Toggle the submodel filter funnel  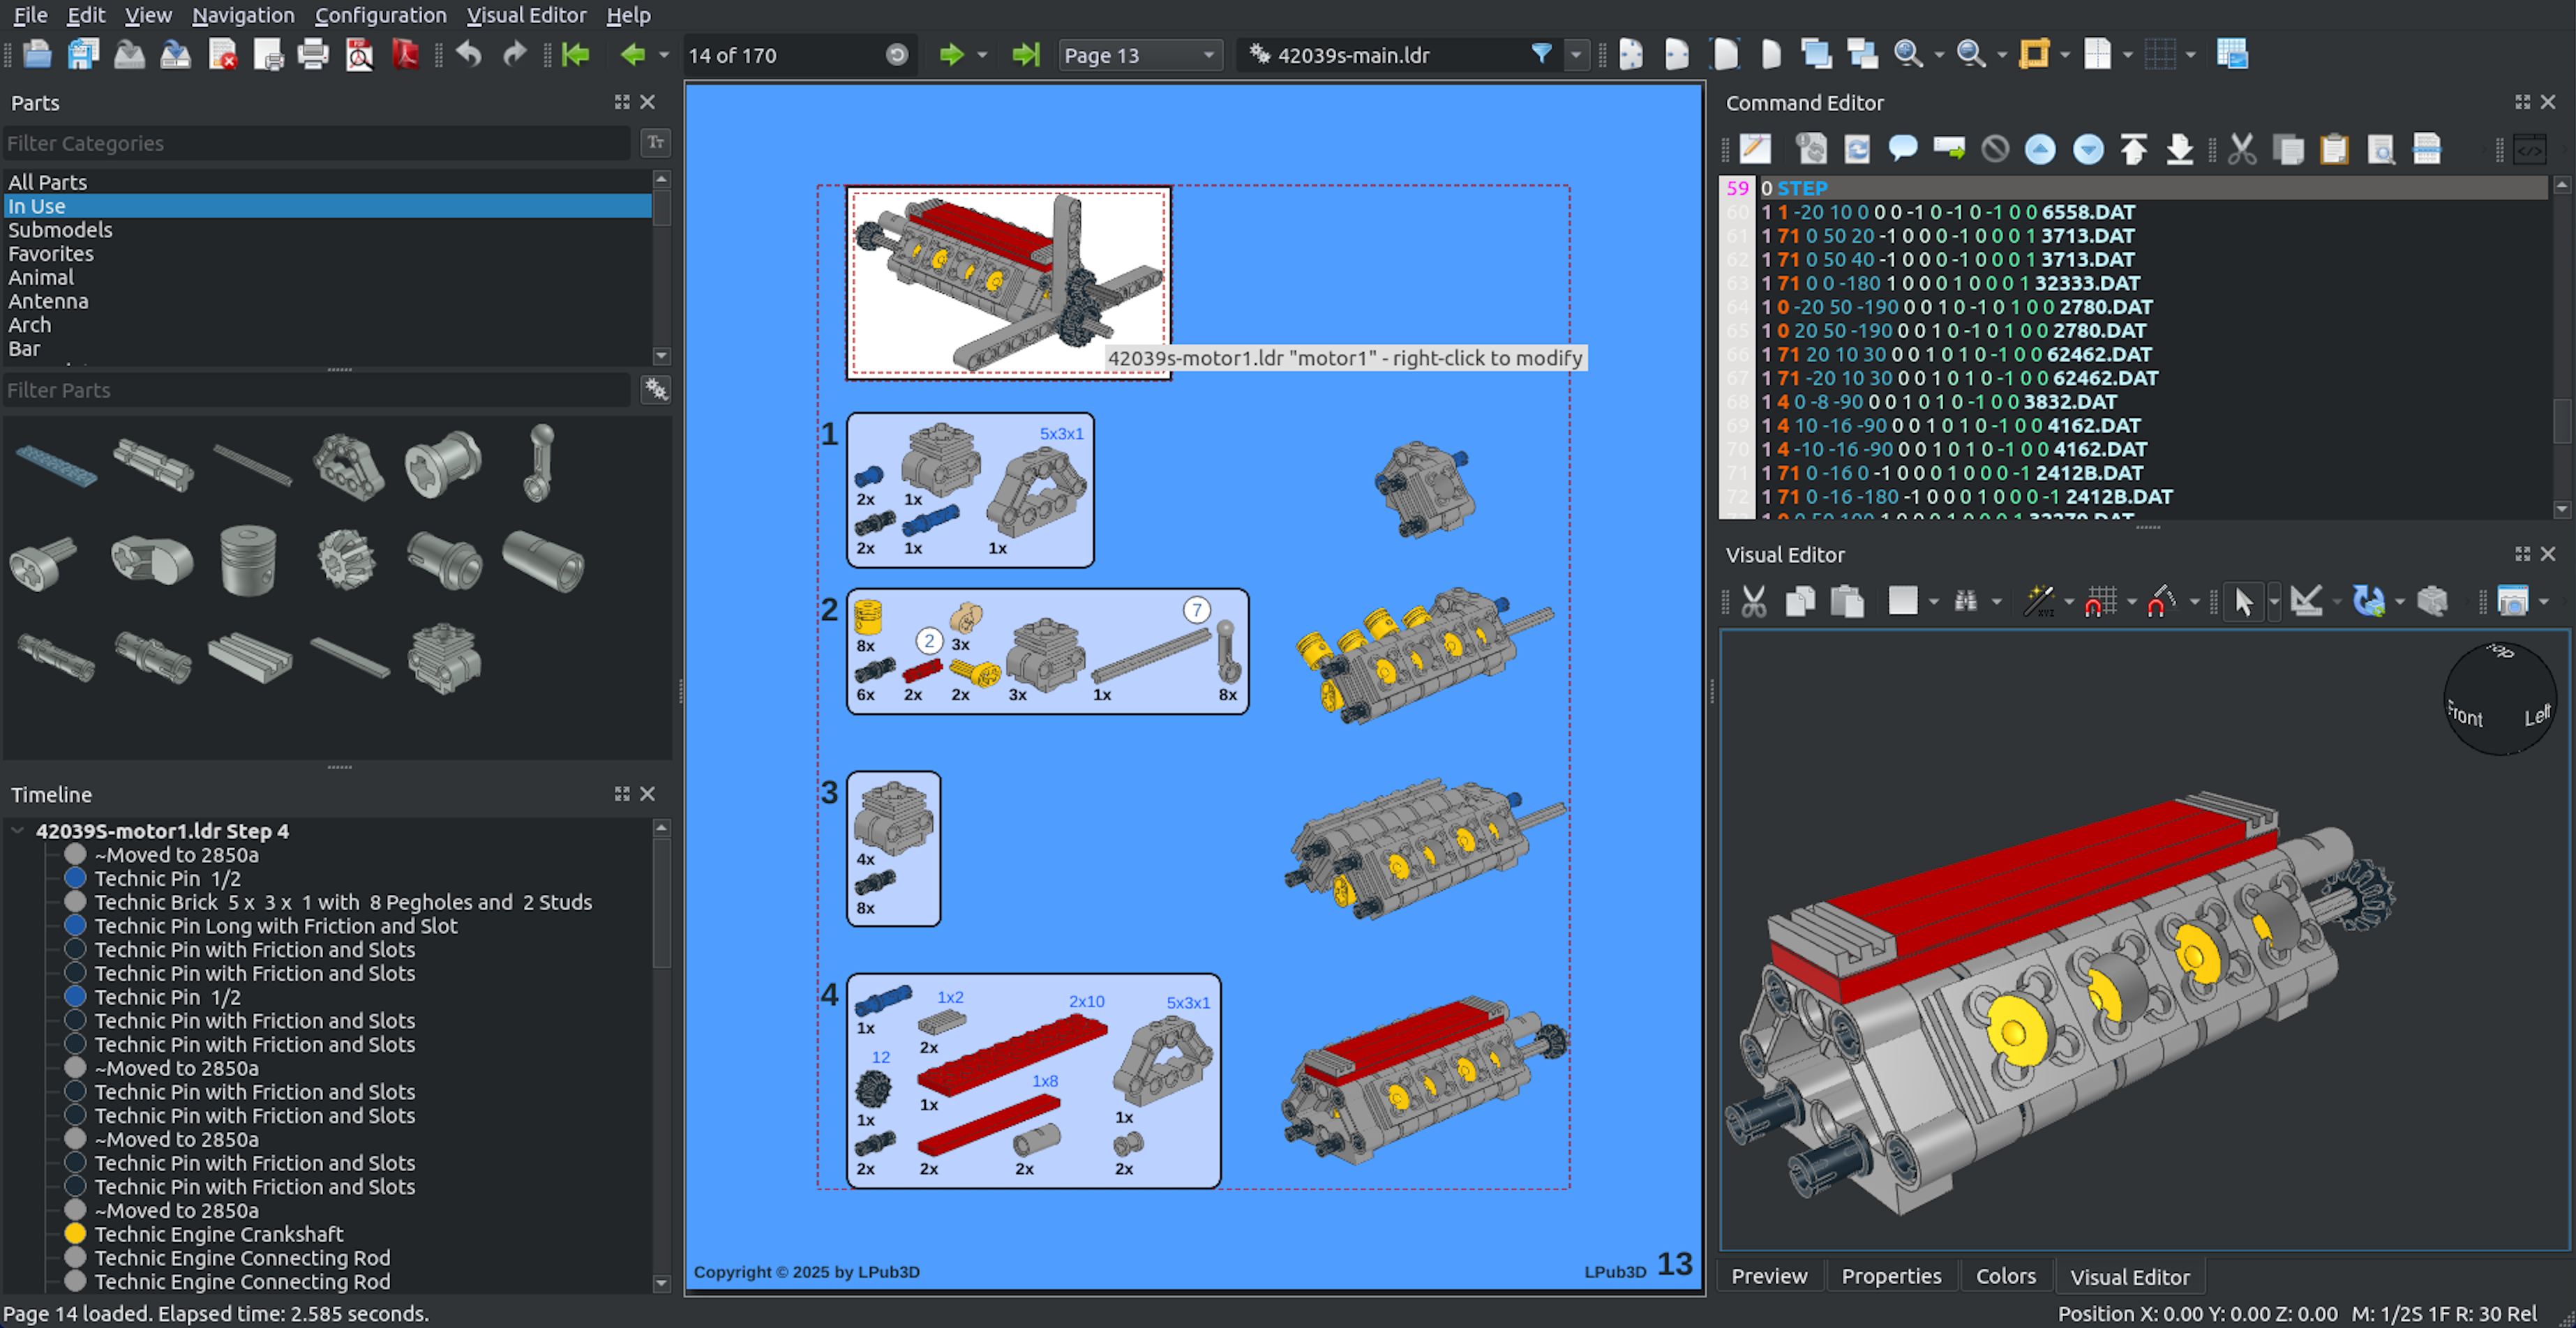click(x=1541, y=54)
